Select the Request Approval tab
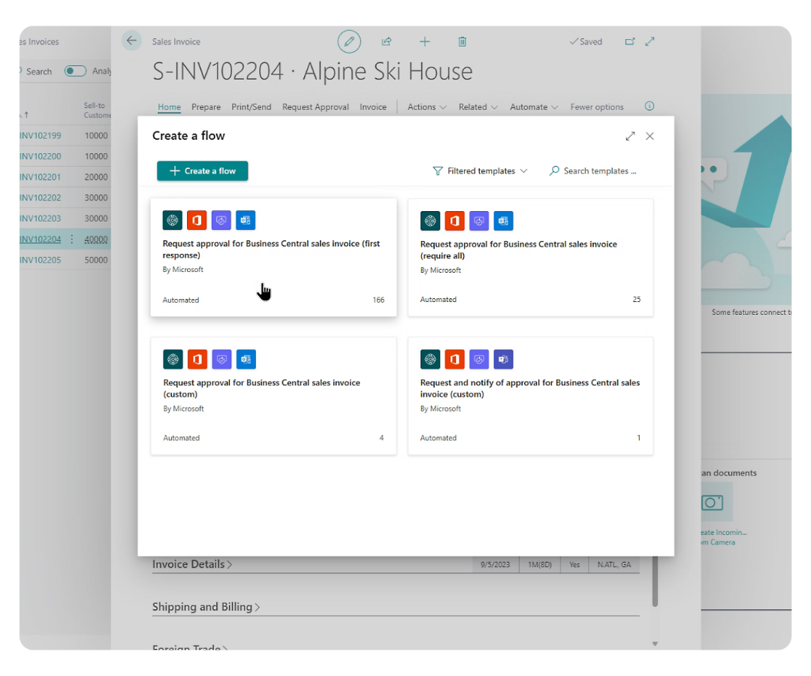 click(315, 107)
